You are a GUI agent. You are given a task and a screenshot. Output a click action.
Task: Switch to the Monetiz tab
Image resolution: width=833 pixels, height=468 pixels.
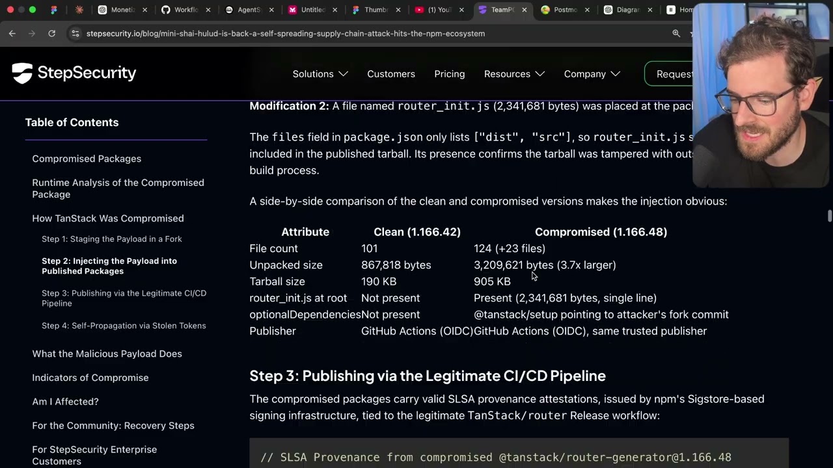pyautogui.click(x=122, y=10)
